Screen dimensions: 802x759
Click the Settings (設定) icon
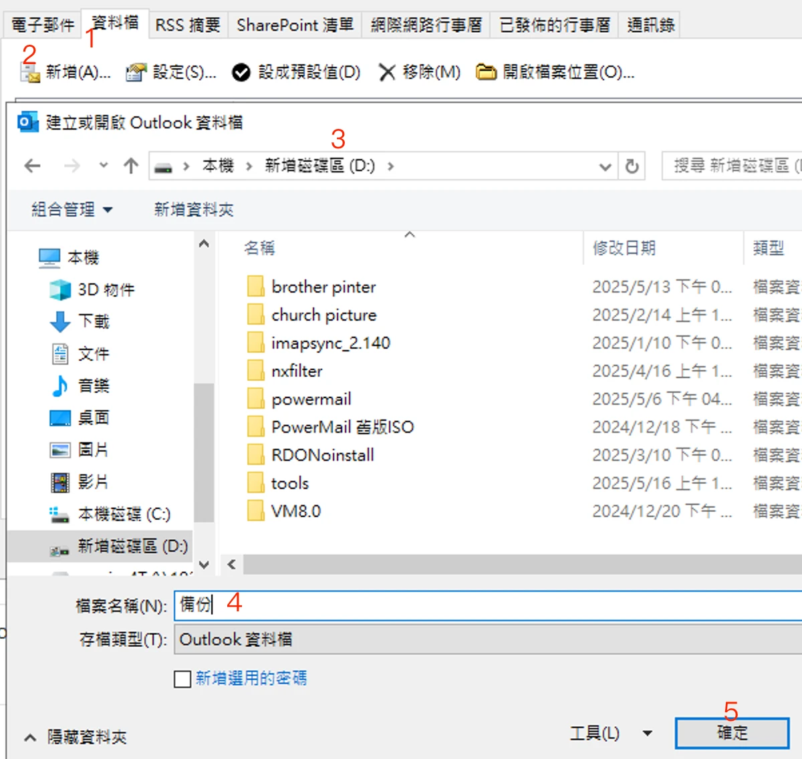coord(136,72)
